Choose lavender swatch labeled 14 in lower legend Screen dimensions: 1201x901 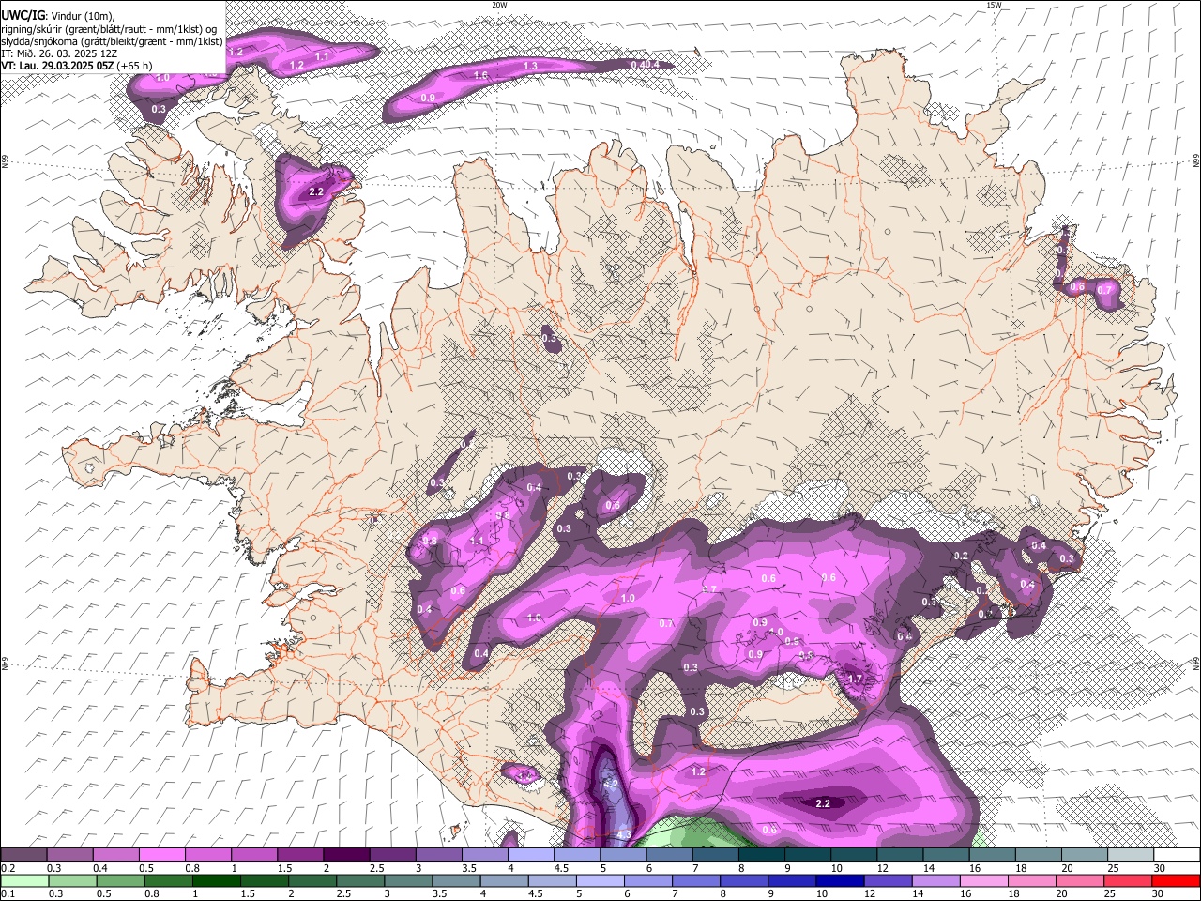(x=935, y=880)
